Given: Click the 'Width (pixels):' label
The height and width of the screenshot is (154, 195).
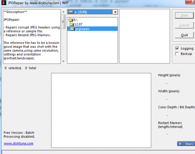Looking at the screenshot, I should click(x=169, y=91).
